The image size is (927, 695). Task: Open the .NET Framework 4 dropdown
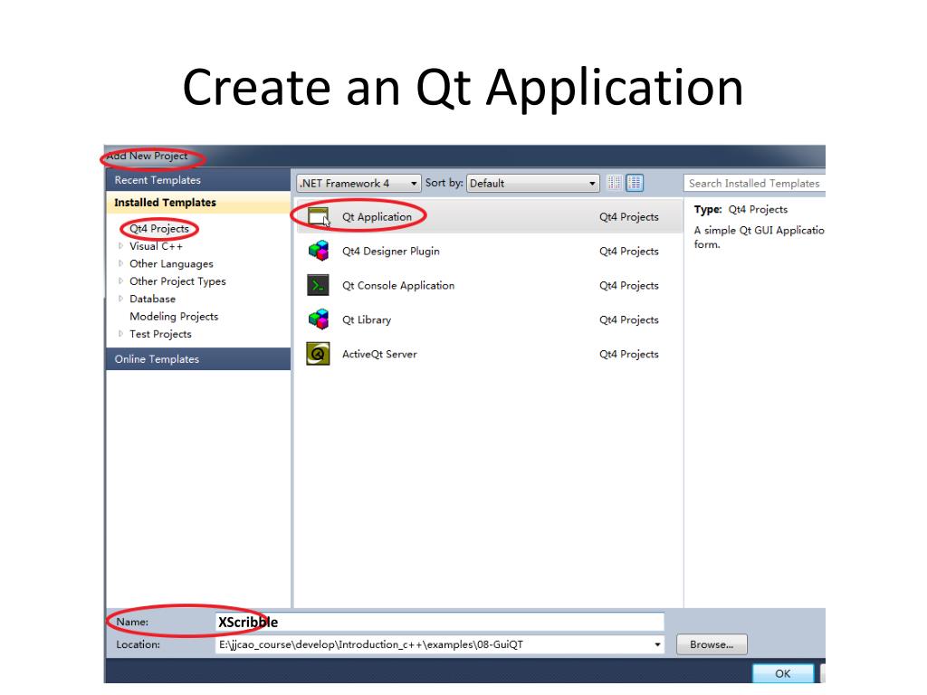click(358, 183)
